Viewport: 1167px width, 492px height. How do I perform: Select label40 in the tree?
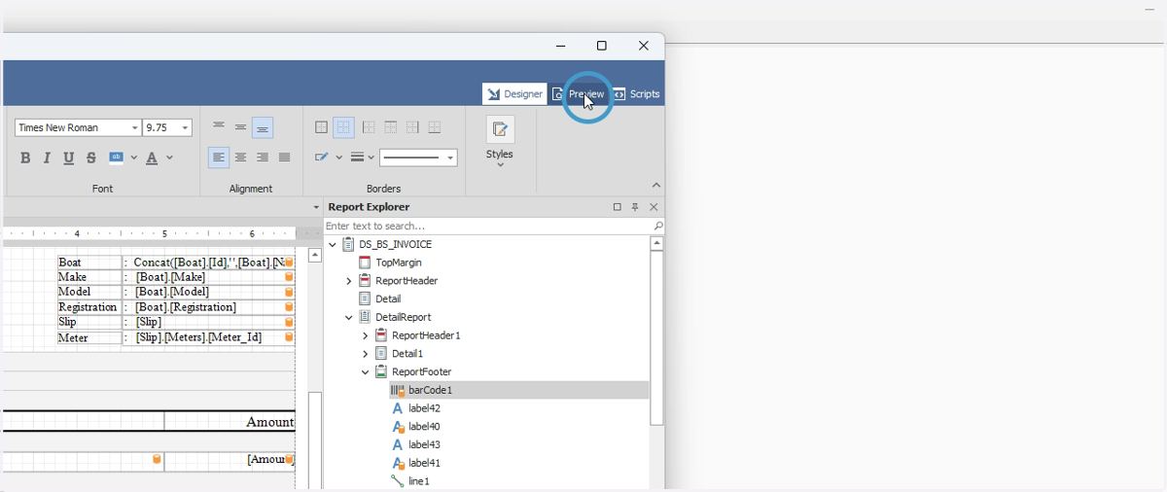pos(424,427)
